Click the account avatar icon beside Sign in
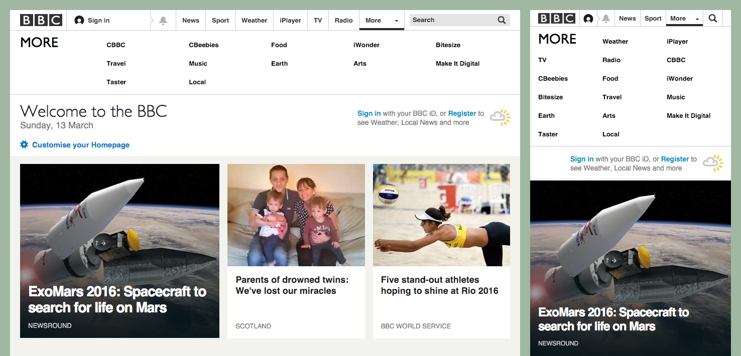 point(79,21)
